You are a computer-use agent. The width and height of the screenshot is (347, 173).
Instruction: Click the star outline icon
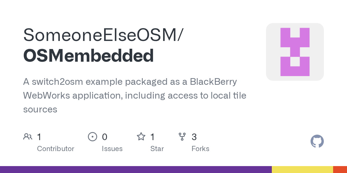pyautogui.click(x=141, y=137)
